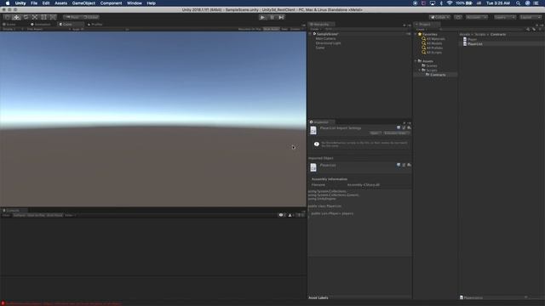Toggle Maximize On Play in Game view
The height and width of the screenshot is (306, 545).
(250, 29)
